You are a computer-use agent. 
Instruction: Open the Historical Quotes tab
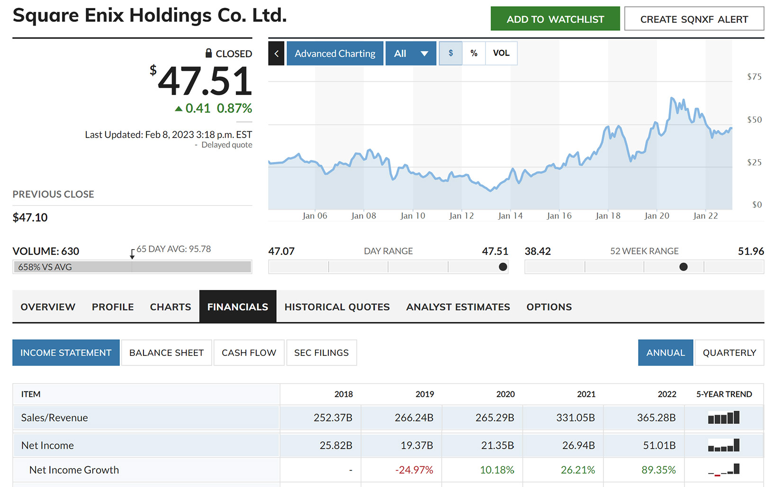(337, 307)
